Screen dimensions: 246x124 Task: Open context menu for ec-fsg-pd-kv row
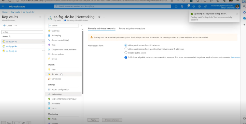[x=43, y=46]
